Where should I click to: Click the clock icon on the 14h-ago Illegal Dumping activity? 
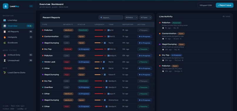(163, 50)
